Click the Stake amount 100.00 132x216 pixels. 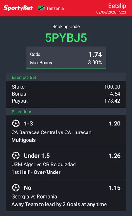click(x=112, y=87)
